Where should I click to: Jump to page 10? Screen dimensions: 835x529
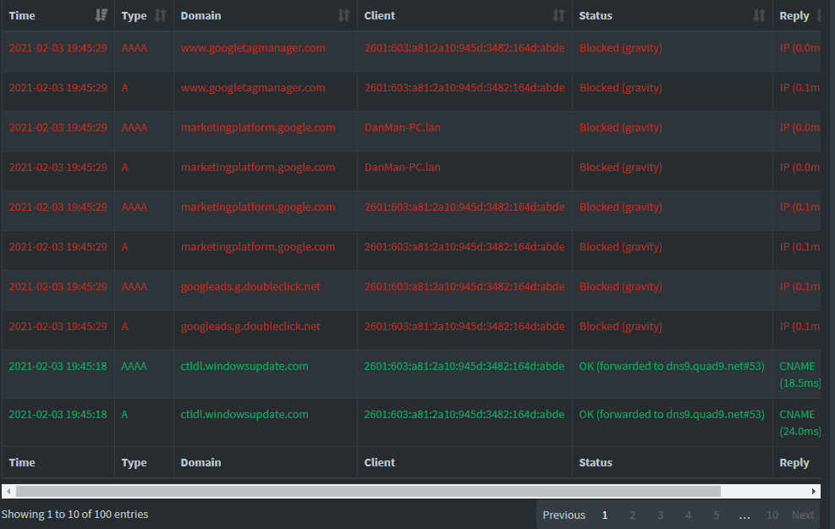coord(772,515)
